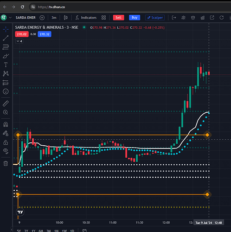Open the Indicators dialog
Image resolution: width=231 pixels, height=232 pixels.
[86, 18]
